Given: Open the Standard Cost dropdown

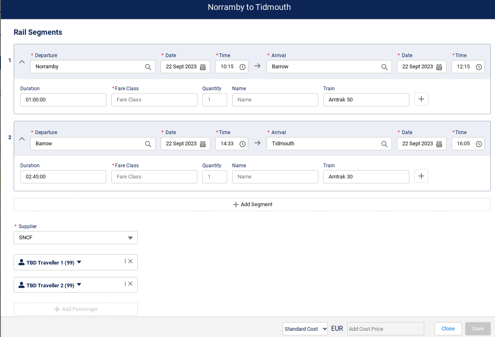Looking at the screenshot, I should click(305, 329).
